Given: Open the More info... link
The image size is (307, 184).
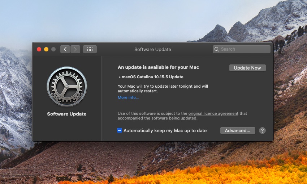Looking at the screenshot, I should click(x=128, y=97).
